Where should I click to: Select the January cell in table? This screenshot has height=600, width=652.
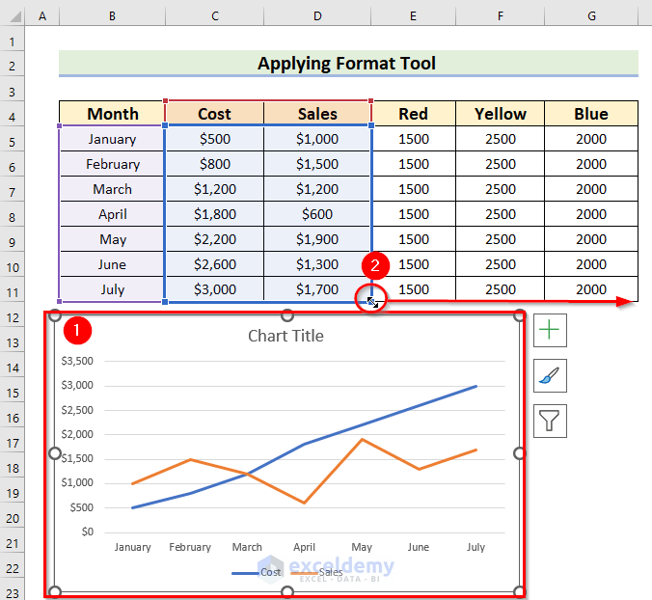tap(112, 139)
